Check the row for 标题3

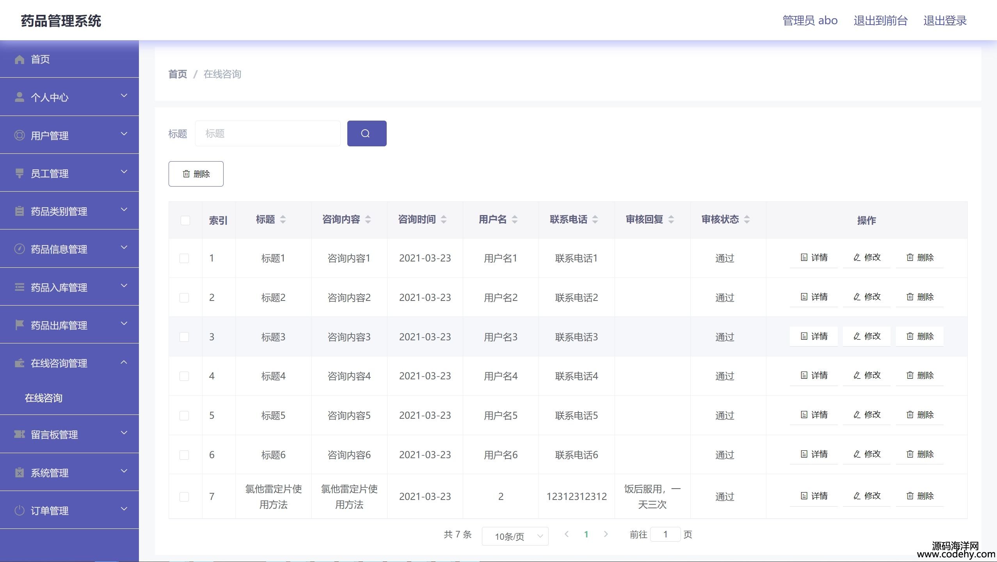184,337
